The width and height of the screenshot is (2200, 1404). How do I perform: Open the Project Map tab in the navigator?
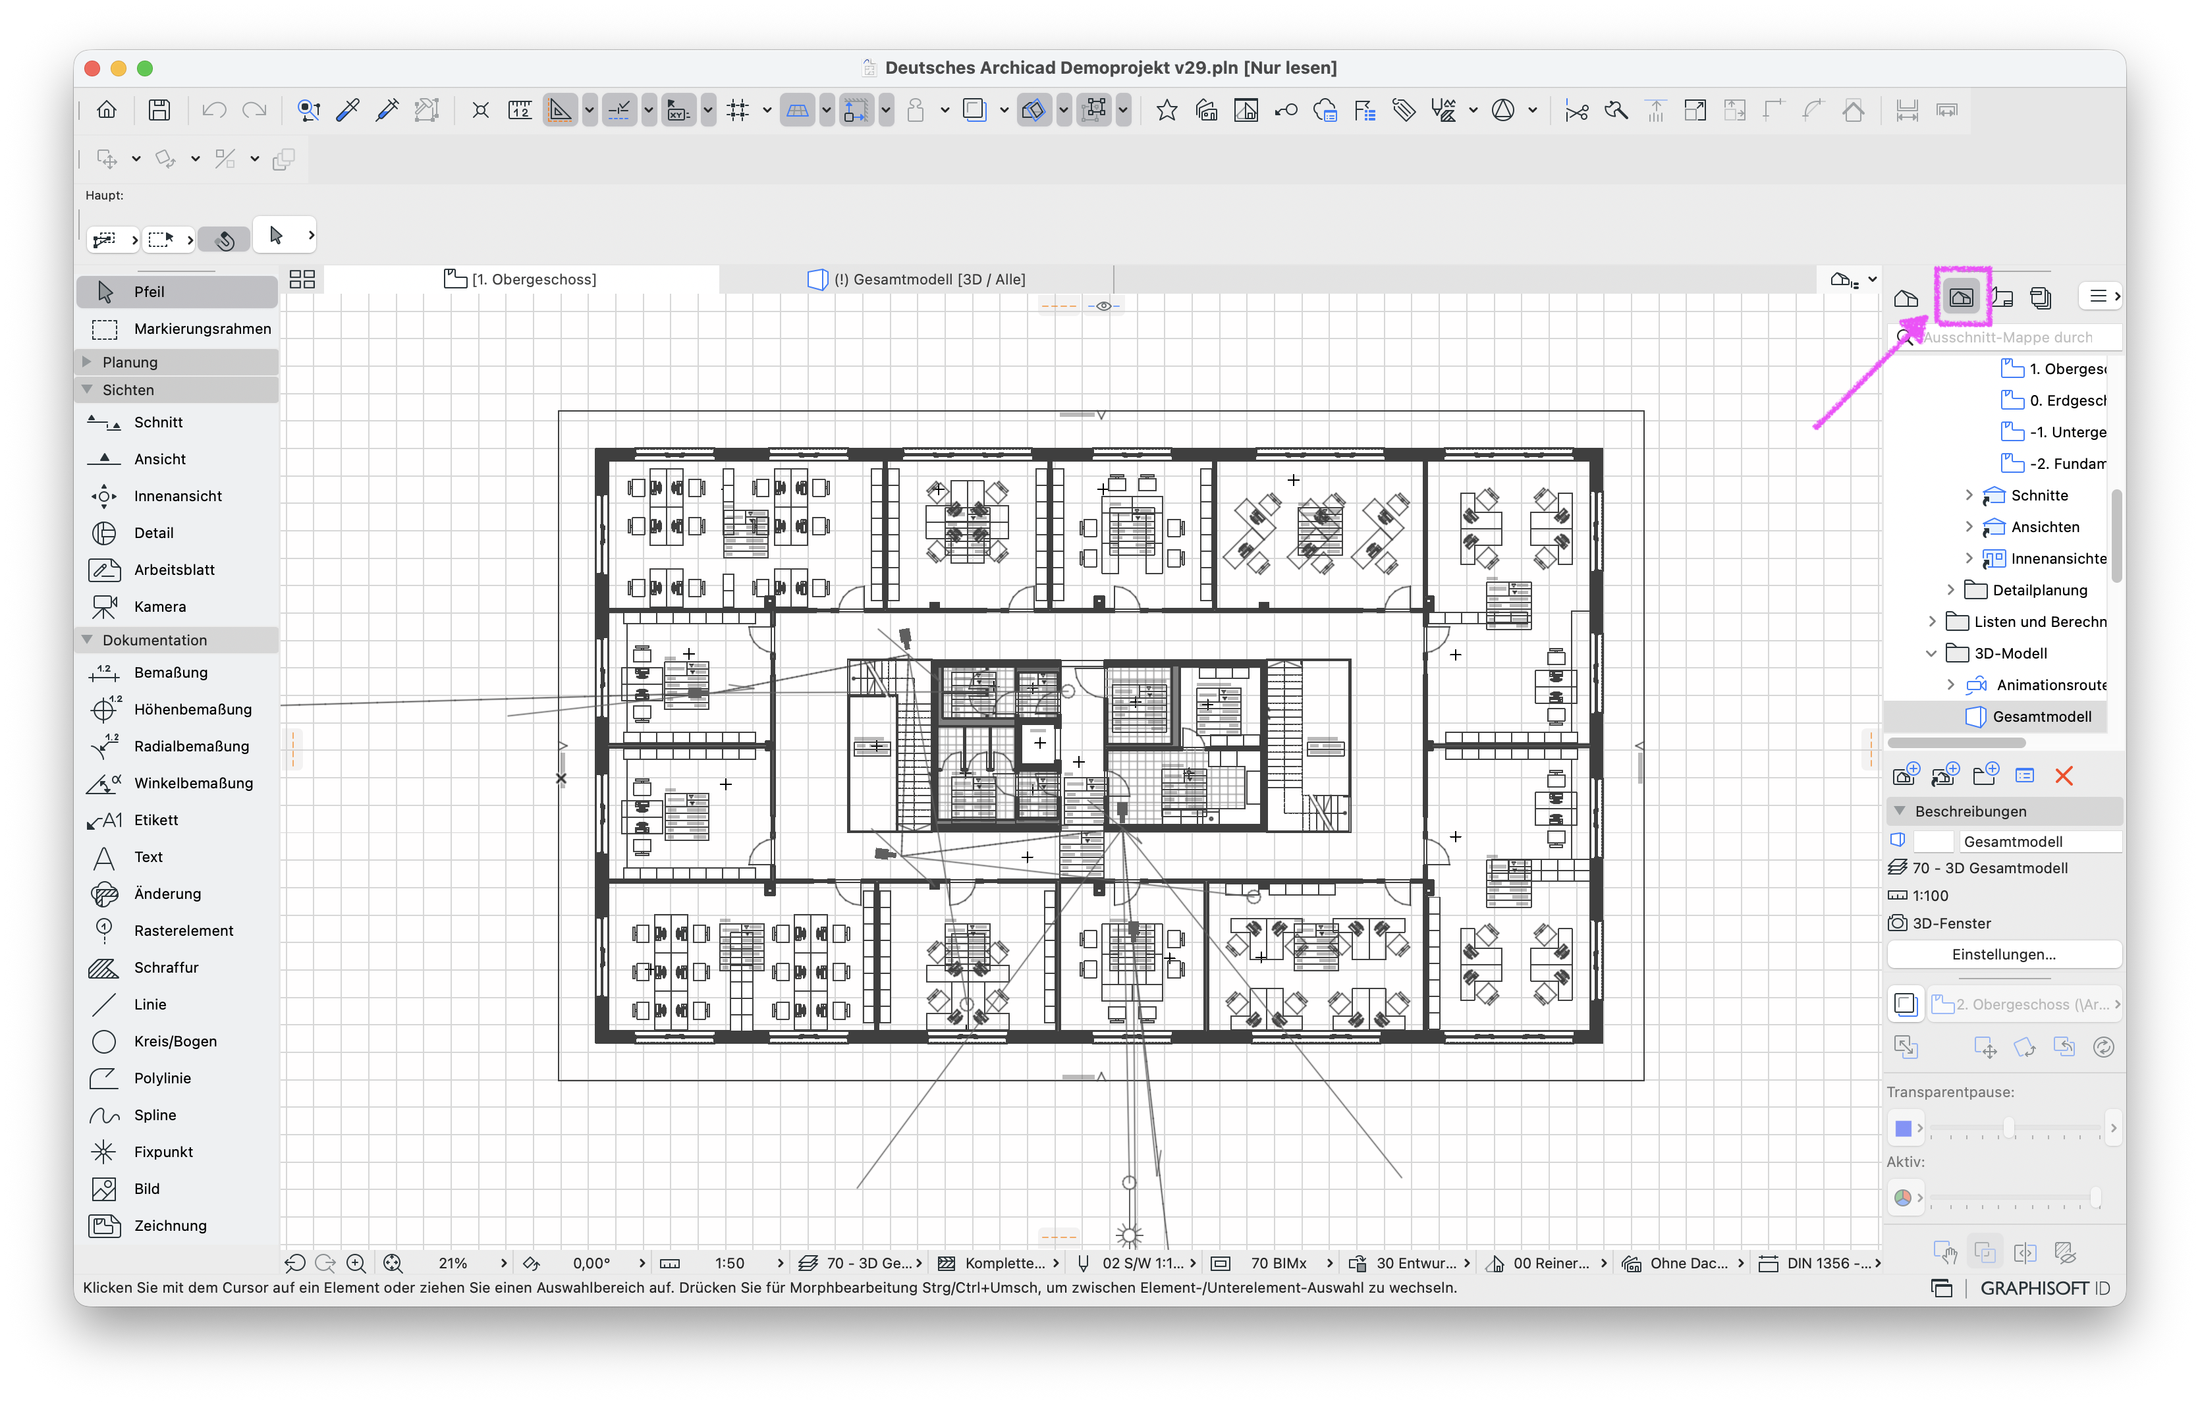1906,297
